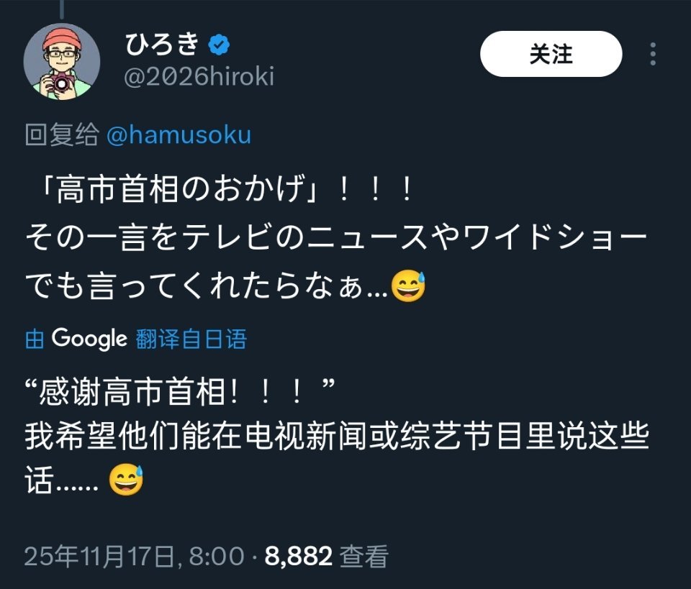691x589 pixels.
Task: Tap the 关注 follow button
Action: [x=551, y=54]
